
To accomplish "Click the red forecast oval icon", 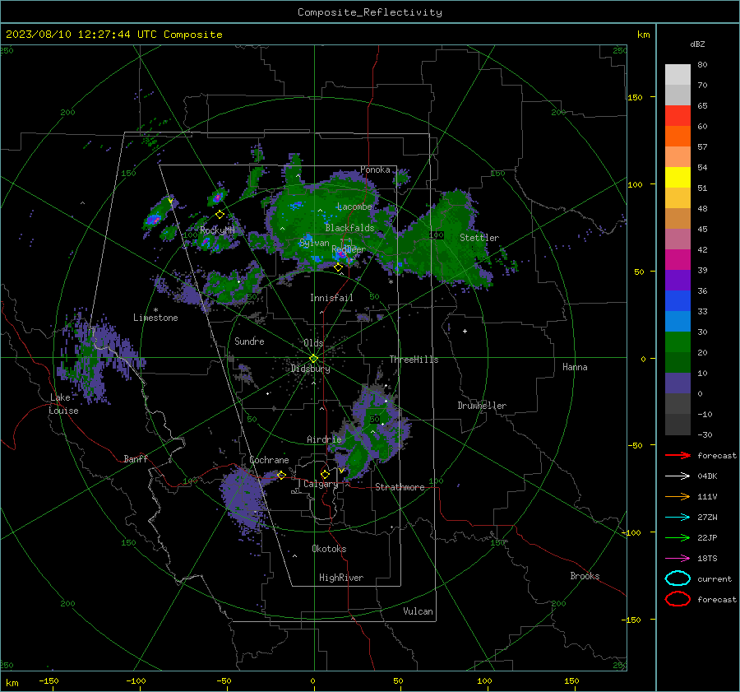I will 678,599.
